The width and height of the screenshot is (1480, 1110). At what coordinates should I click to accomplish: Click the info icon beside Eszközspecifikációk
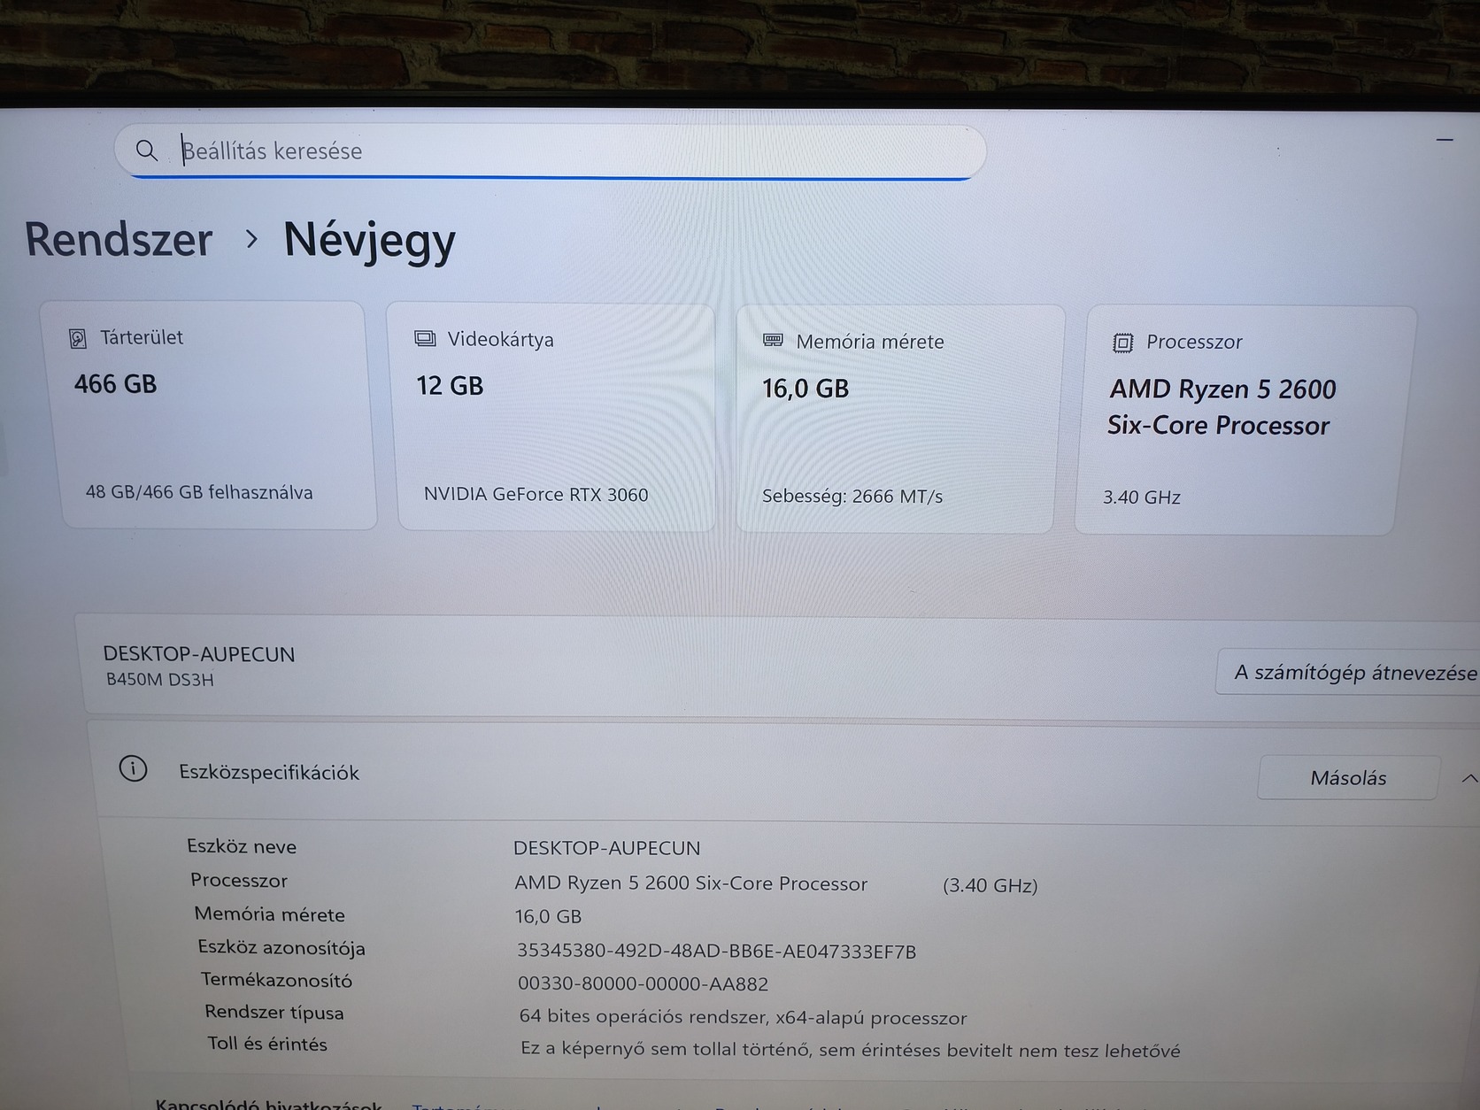tap(133, 768)
